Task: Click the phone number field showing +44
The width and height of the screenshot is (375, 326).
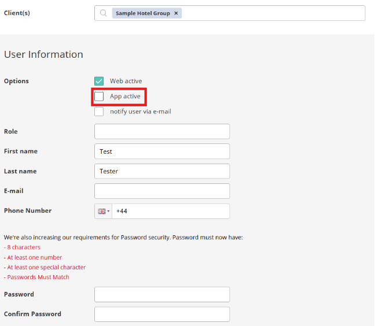Action: click(171, 212)
